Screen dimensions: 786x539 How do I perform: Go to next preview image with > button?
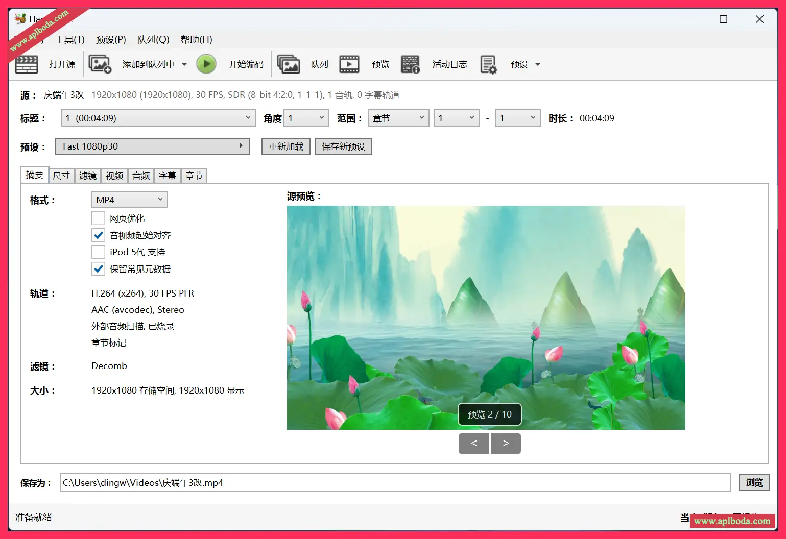tap(506, 443)
